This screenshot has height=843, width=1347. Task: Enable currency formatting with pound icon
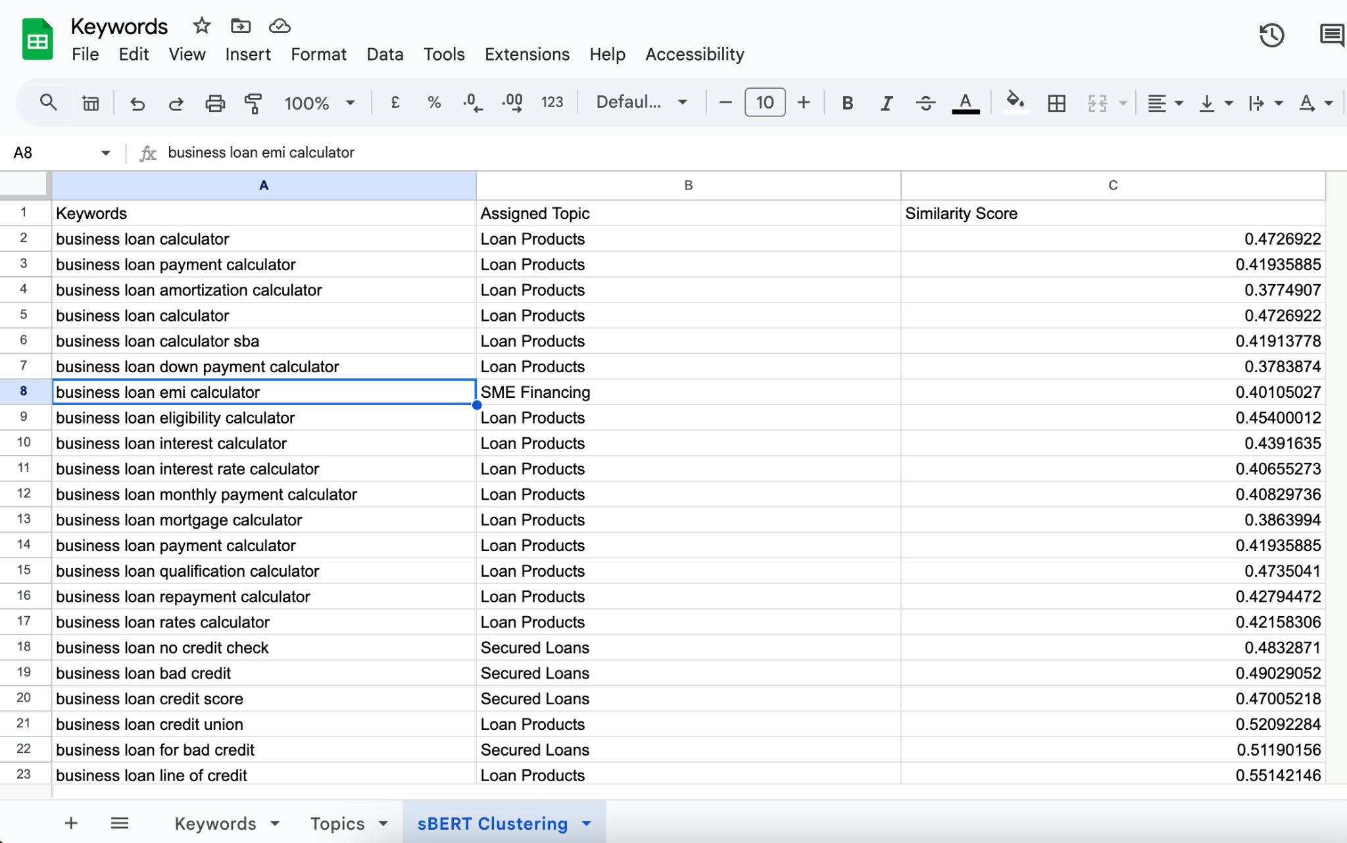tap(394, 103)
